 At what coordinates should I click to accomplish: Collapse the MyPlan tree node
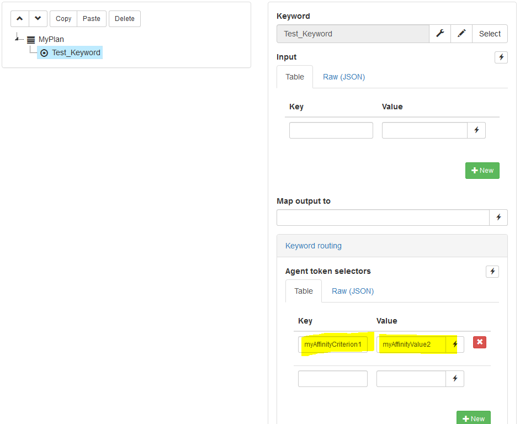point(17,39)
